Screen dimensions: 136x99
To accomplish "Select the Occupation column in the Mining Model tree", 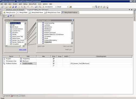I will click(15, 44).
